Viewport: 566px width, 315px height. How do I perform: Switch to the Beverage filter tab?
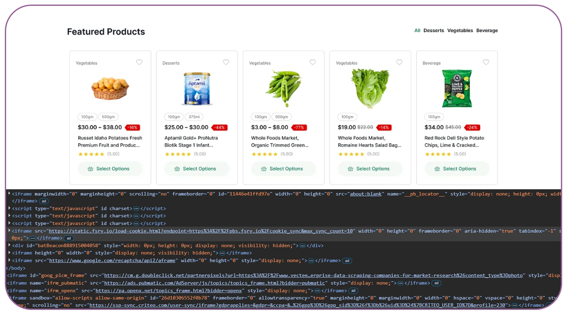pos(487,30)
